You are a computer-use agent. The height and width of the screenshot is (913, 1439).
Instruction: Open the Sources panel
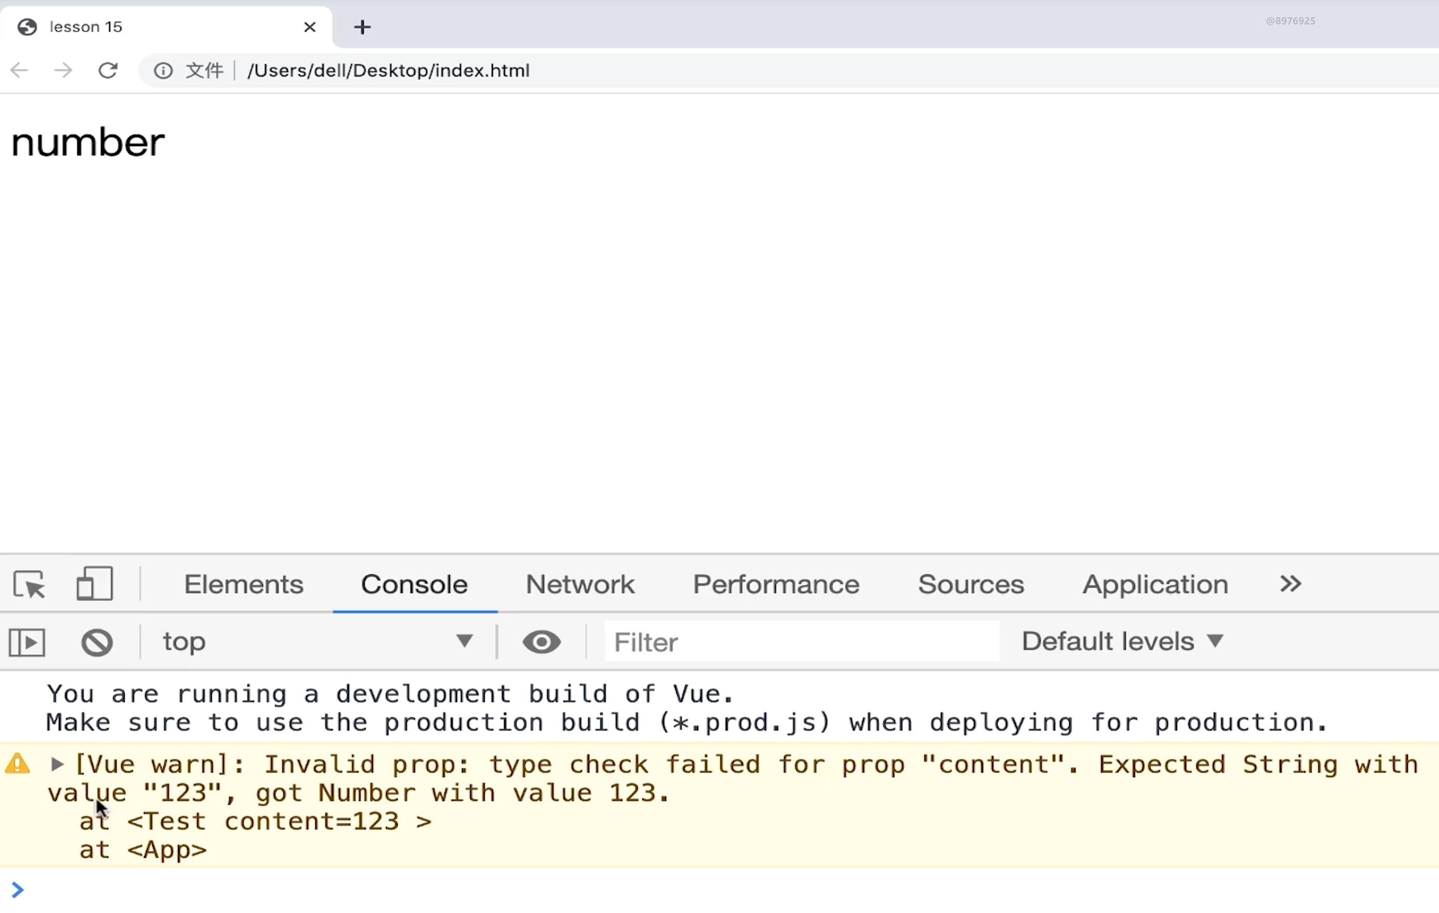(x=970, y=584)
